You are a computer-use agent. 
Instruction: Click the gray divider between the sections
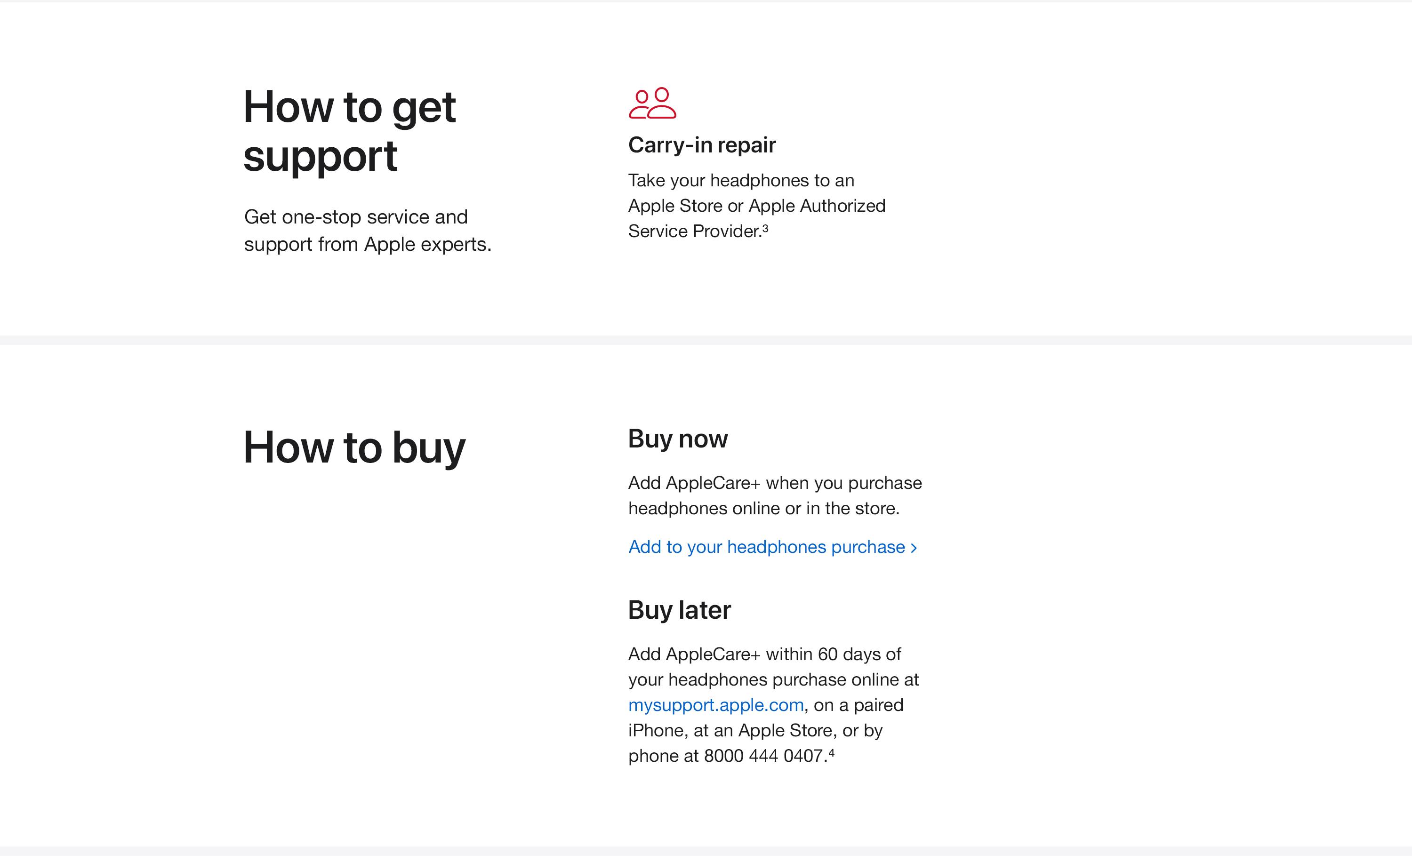tap(706, 340)
